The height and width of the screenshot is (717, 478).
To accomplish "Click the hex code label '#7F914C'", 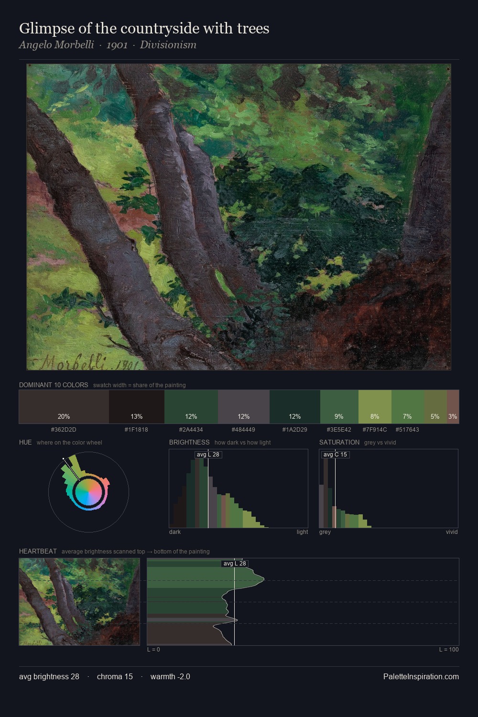I will coord(375,430).
